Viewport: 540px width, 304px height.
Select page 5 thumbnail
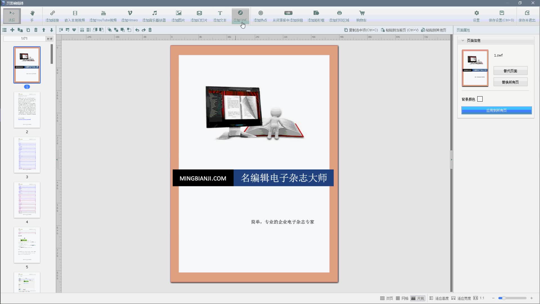[27, 245]
